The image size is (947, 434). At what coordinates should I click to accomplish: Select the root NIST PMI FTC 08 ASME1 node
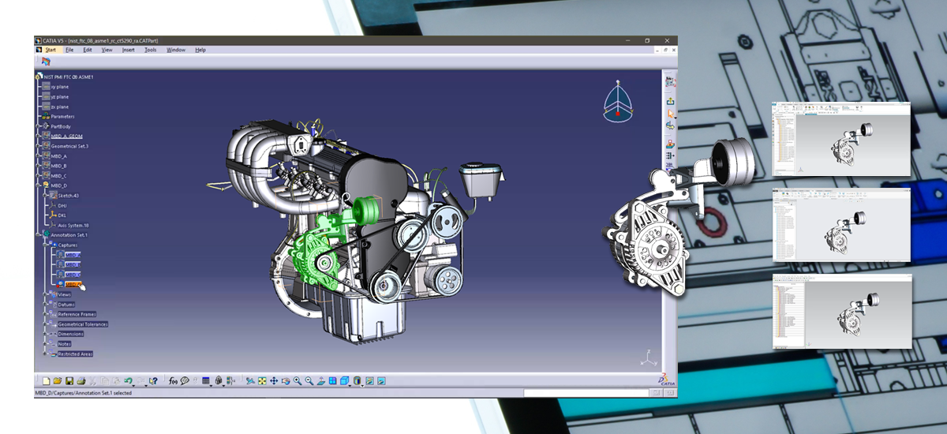[70, 77]
